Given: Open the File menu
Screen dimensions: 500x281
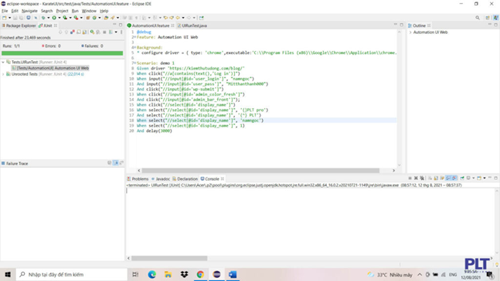Looking at the screenshot, I should pyautogui.click(x=5, y=11).
